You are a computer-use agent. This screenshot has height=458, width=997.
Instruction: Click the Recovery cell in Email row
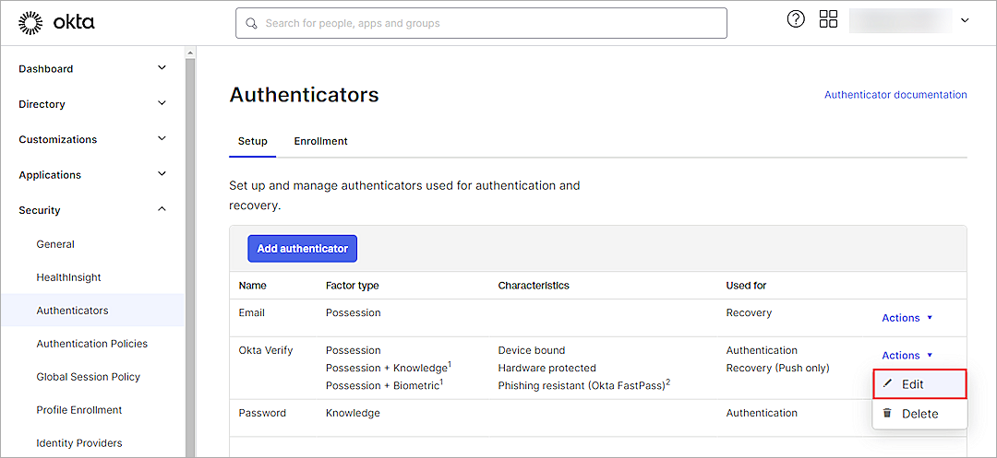(749, 312)
